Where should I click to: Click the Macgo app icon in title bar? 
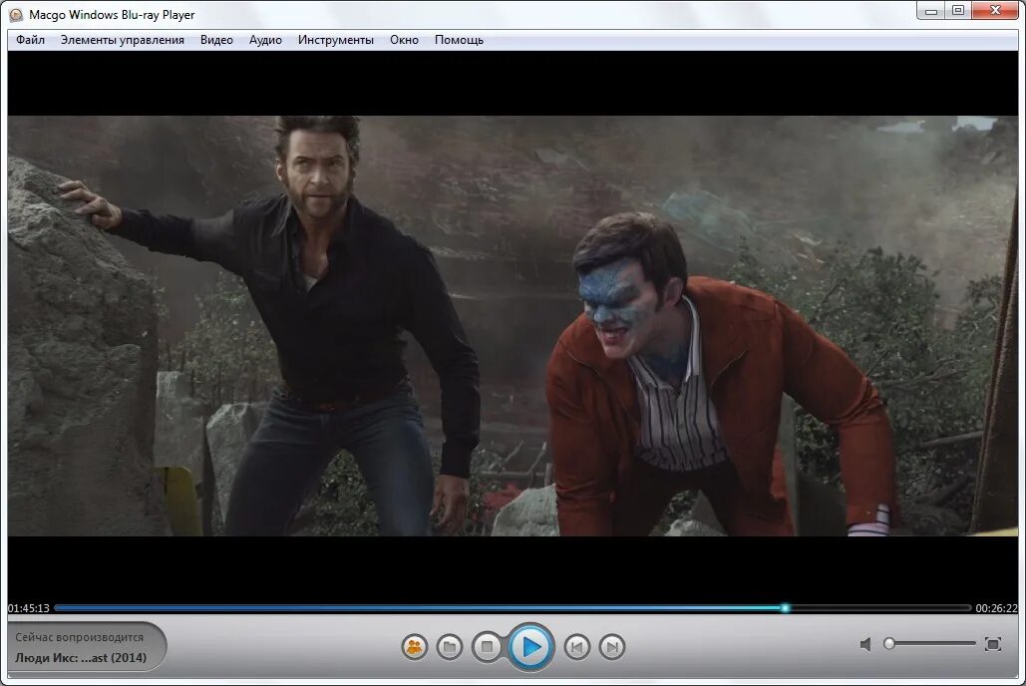[16, 14]
